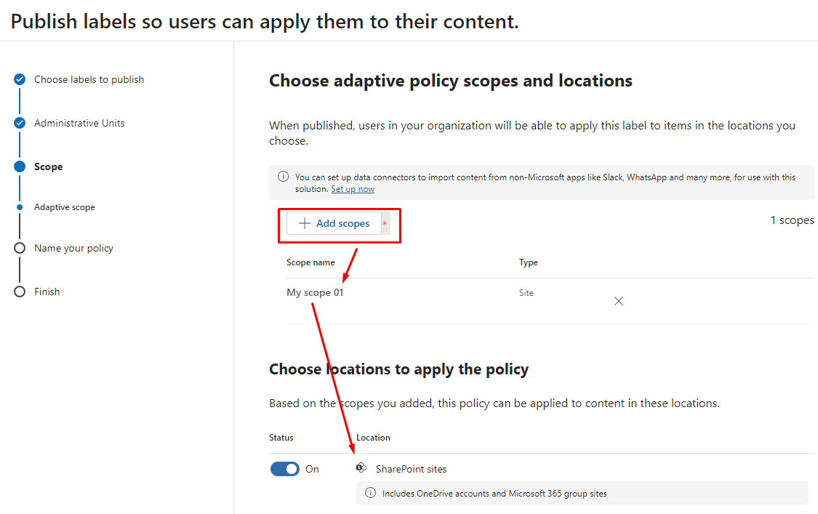Remove My scope 01 using the X icon

(619, 301)
